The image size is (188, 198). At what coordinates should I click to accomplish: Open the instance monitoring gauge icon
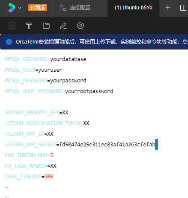[x=81, y=26]
